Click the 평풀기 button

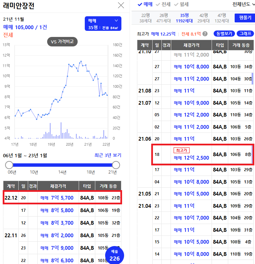tap(245, 18)
